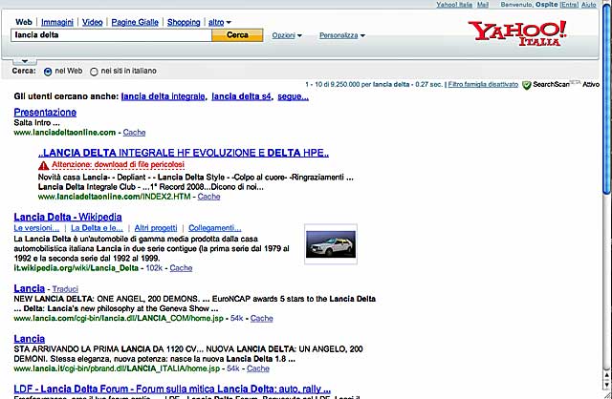Click in the 'lancia delta' search field
Image resolution: width=612 pixels, height=399 pixels.
coord(111,35)
